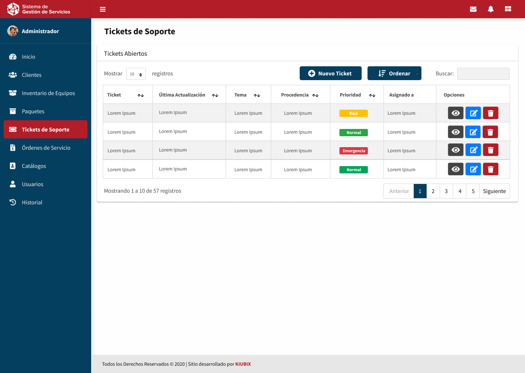The width and height of the screenshot is (525, 373).
Task: Open the notifications bell icon
Action: [x=491, y=9]
